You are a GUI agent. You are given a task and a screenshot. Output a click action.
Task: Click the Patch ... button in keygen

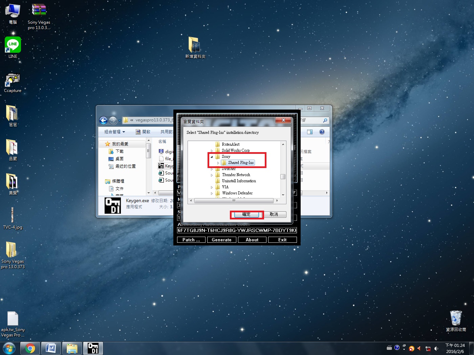(191, 240)
